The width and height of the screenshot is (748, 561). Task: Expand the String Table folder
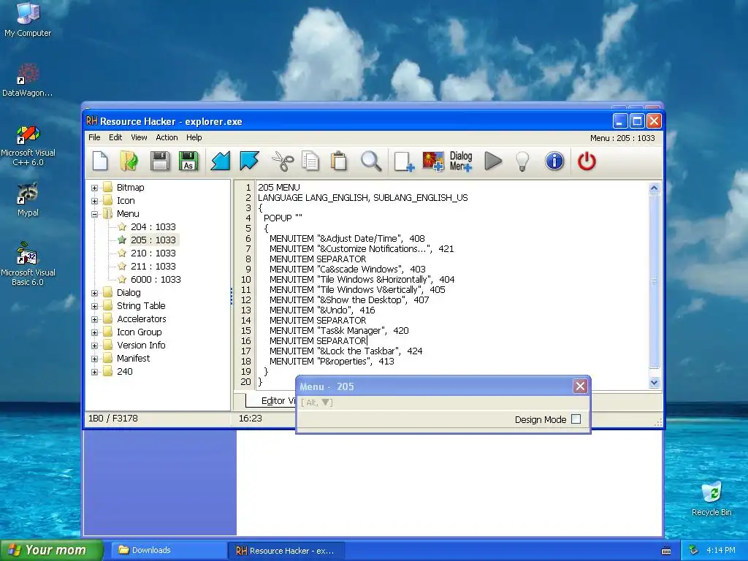click(94, 306)
